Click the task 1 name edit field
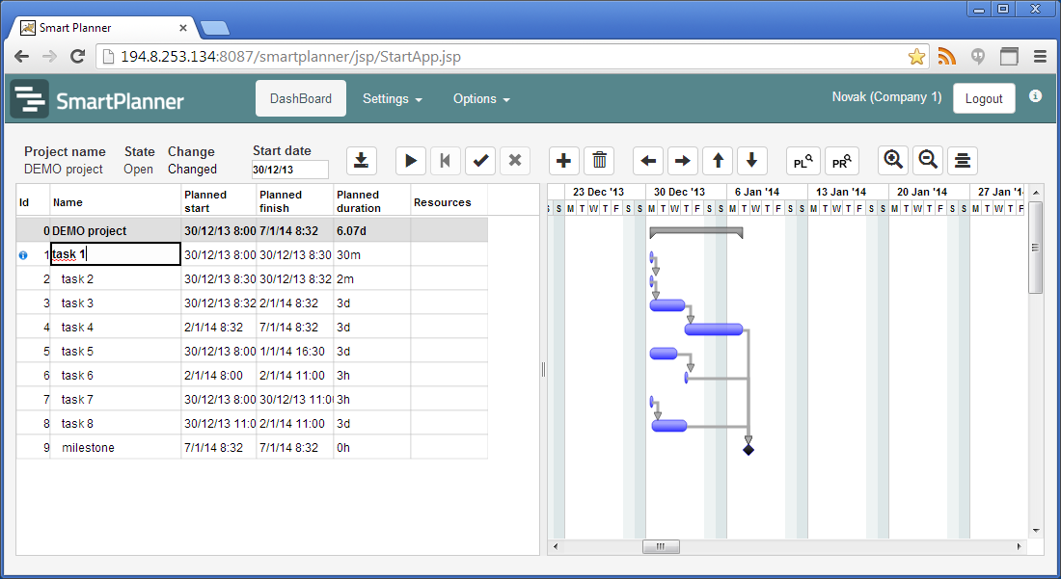The height and width of the screenshot is (579, 1061). 116,254
